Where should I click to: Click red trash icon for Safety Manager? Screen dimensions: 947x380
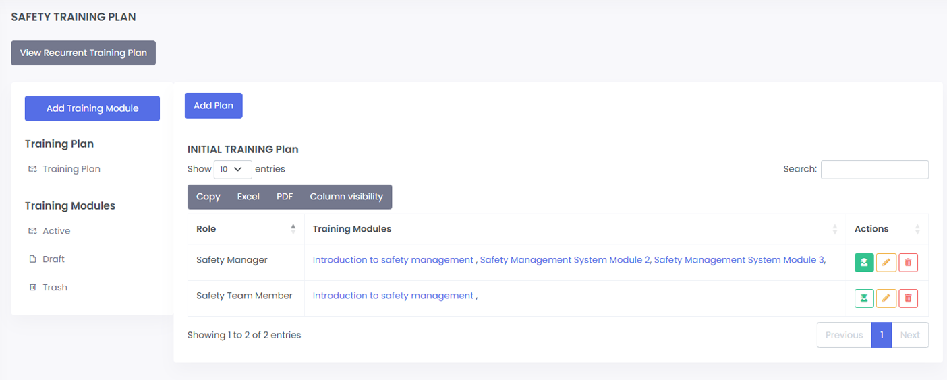pyautogui.click(x=908, y=263)
